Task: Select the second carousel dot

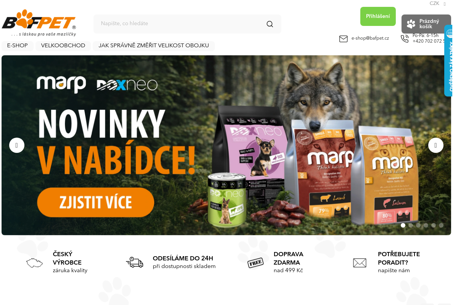Action: 411,225
